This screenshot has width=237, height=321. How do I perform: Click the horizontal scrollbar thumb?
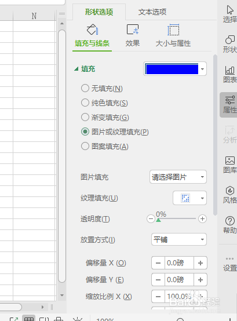[x=10, y=307]
